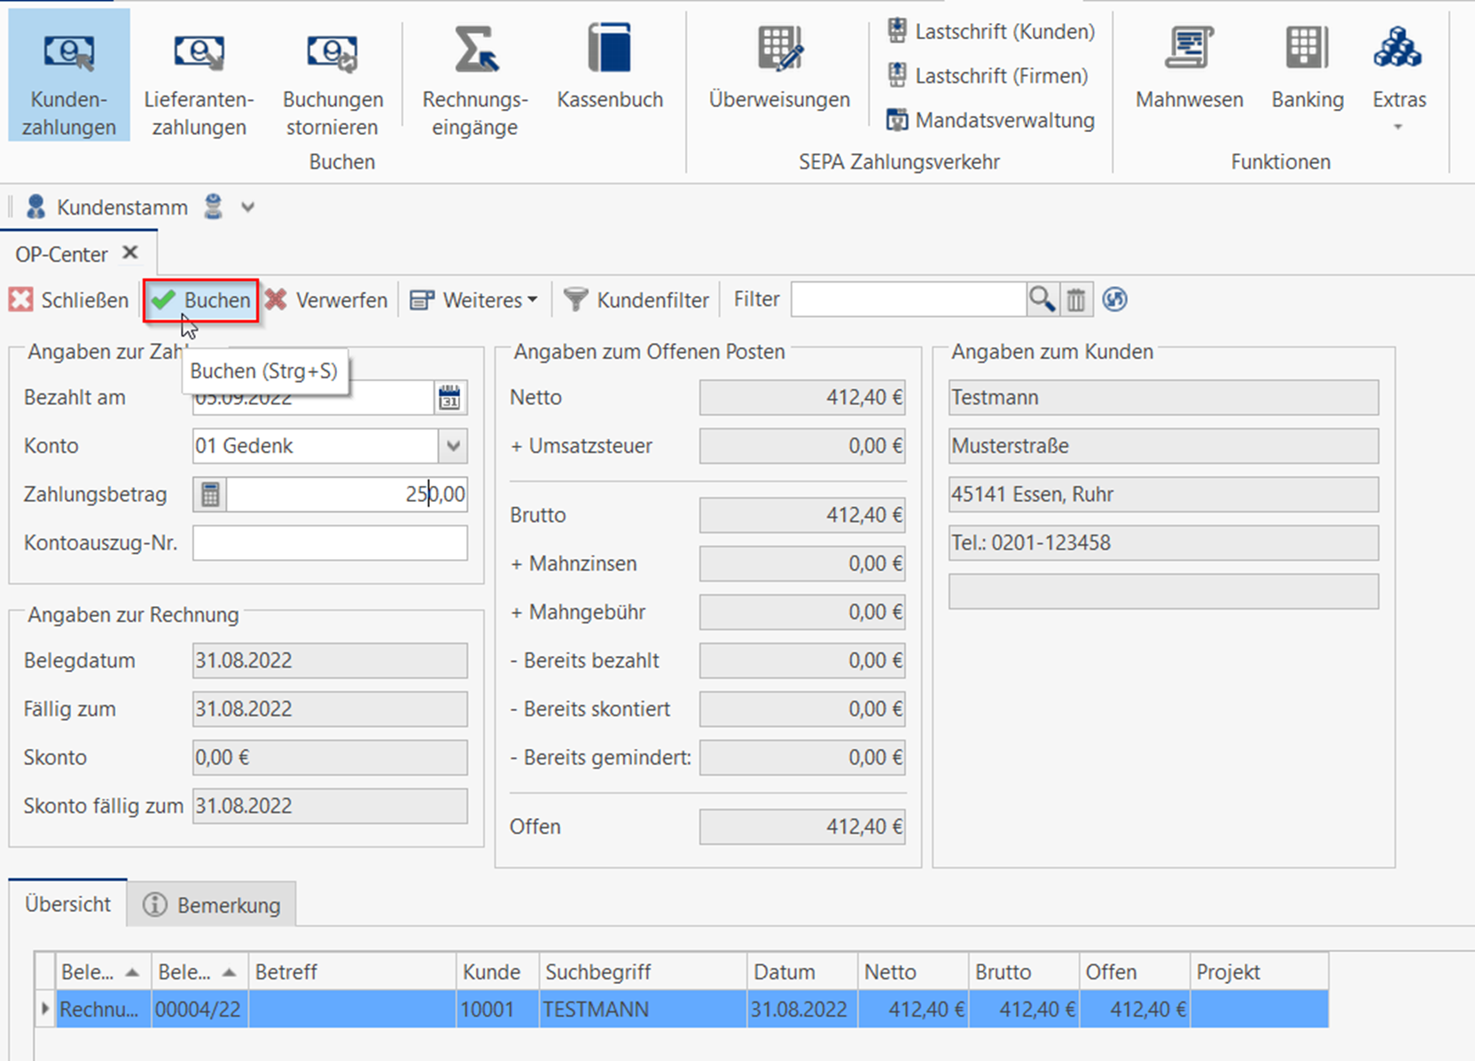Expand the Konto dropdown list
This screenshot has width=1475, height=1061.
click(x=453, y=446)
